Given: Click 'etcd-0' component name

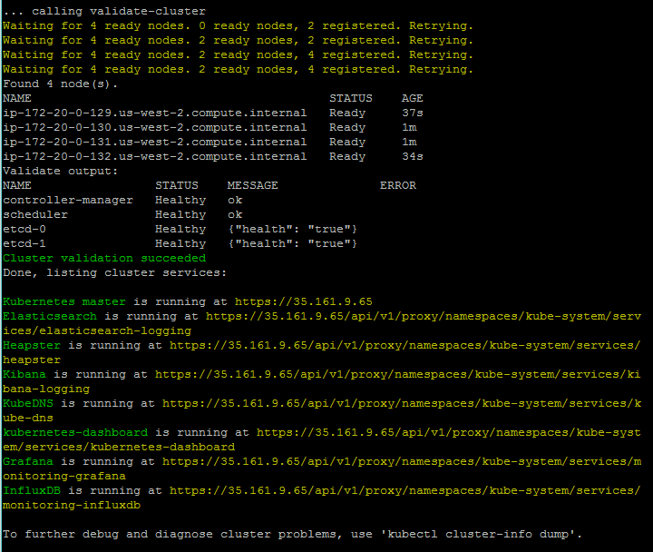Looking at the screenshot, I should pyautogui.click(x=24, y=230).
